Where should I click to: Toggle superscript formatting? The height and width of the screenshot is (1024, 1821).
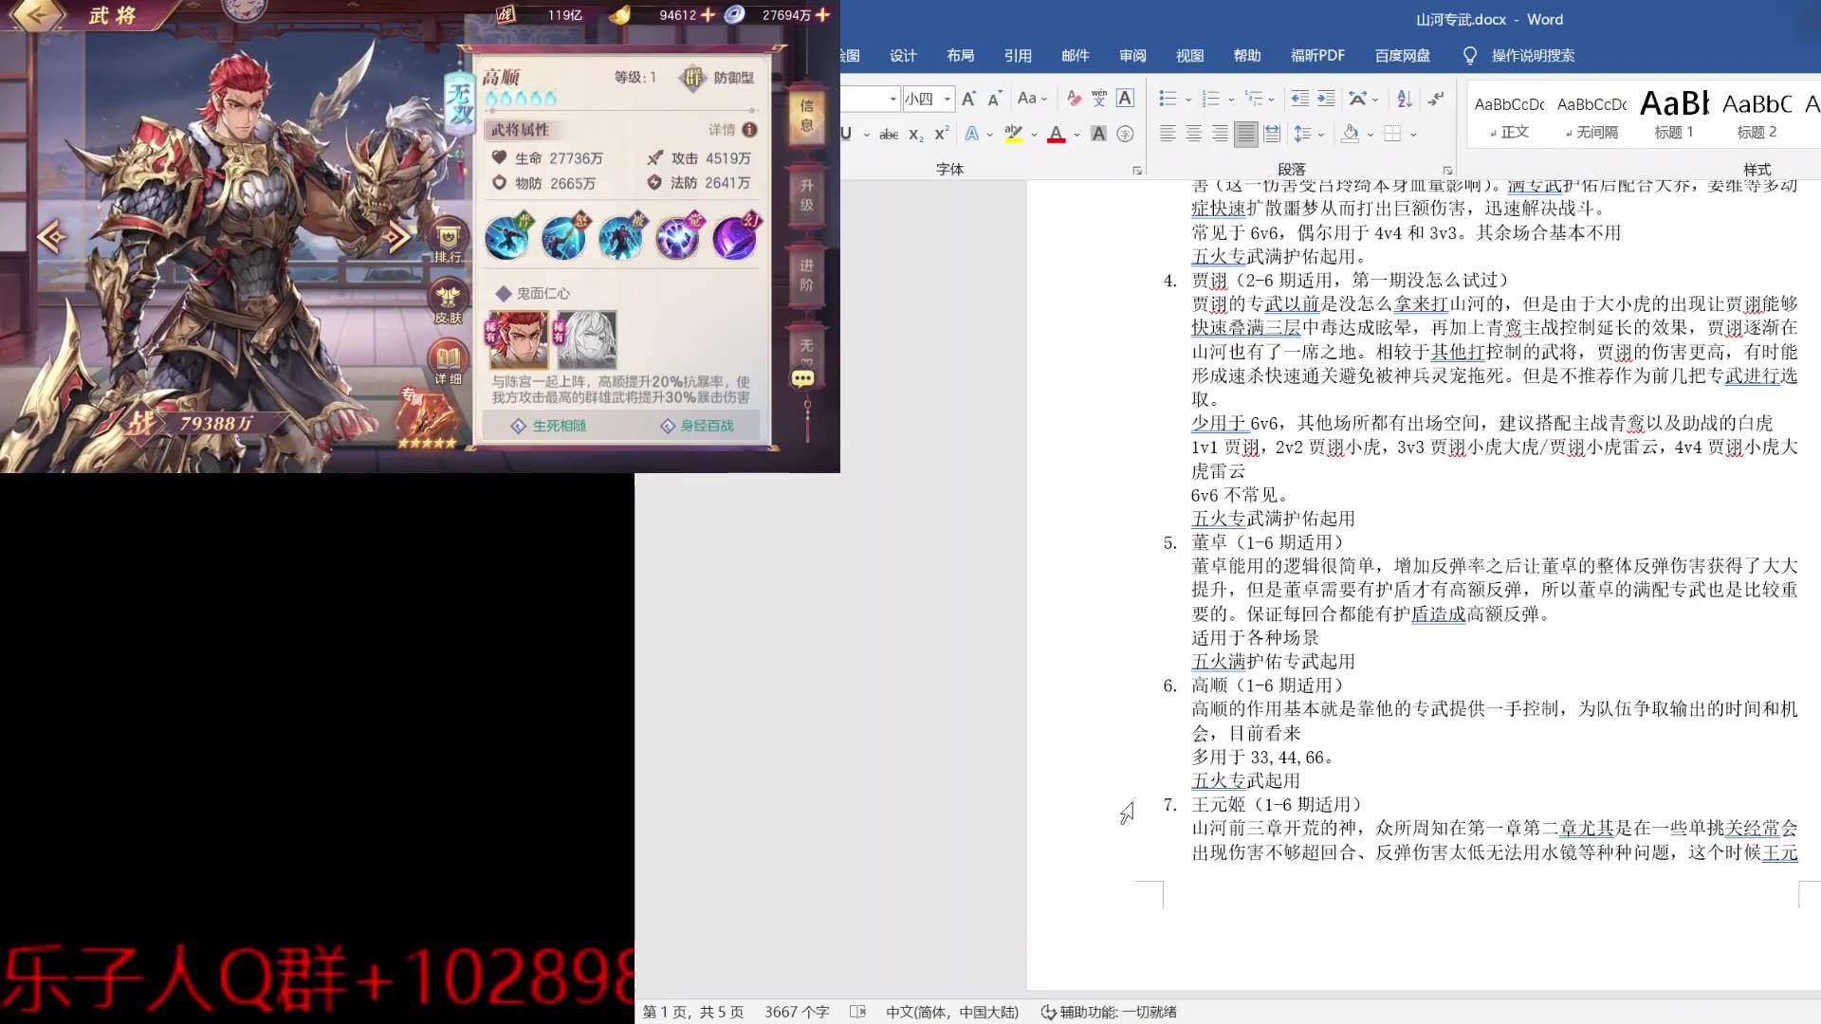941,135
